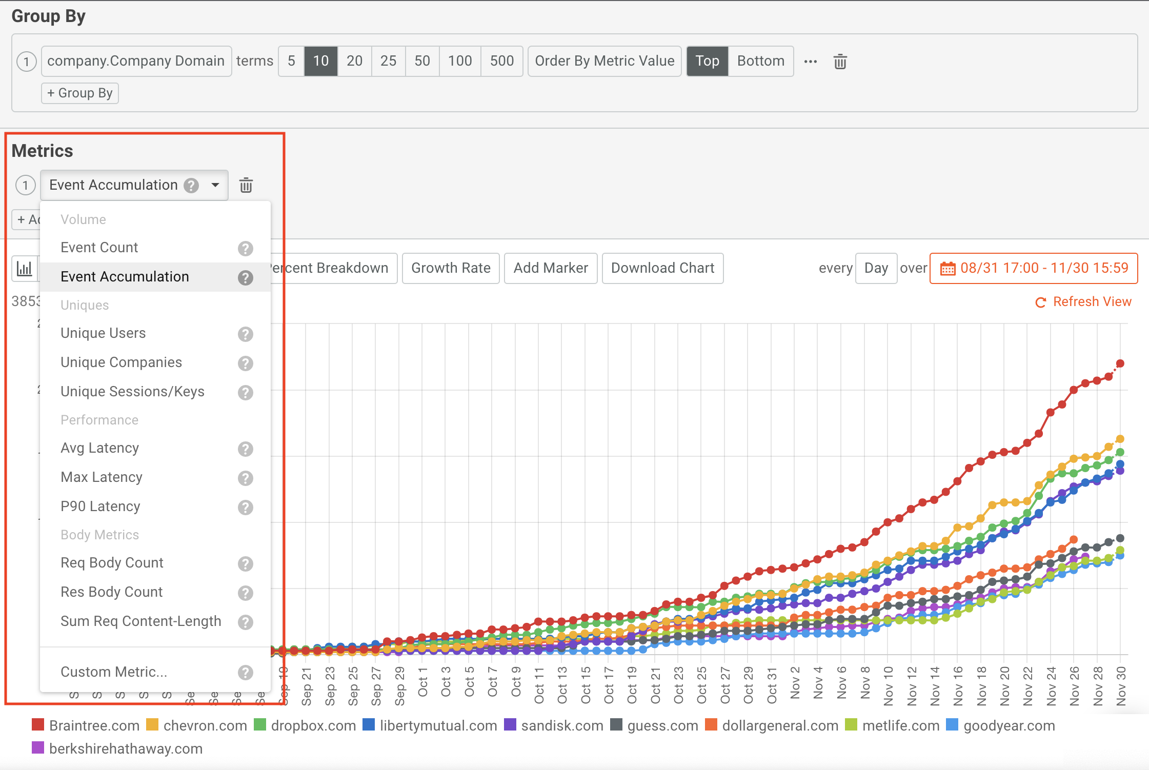Click the calendar icon in the date range selector
Viewport: 1149px width, 770px height.
click(x=949, y=268)
